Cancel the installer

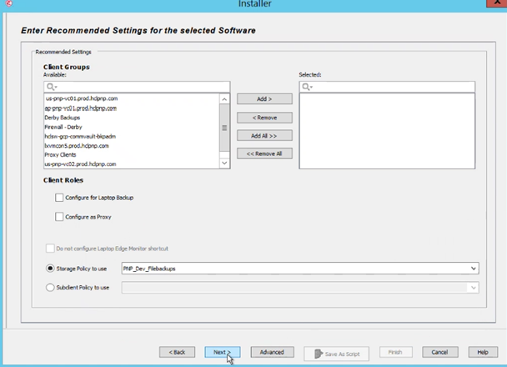click(x=440, y=352)
